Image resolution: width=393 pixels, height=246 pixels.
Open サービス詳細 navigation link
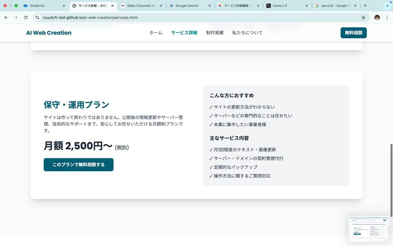click(184, 33)
